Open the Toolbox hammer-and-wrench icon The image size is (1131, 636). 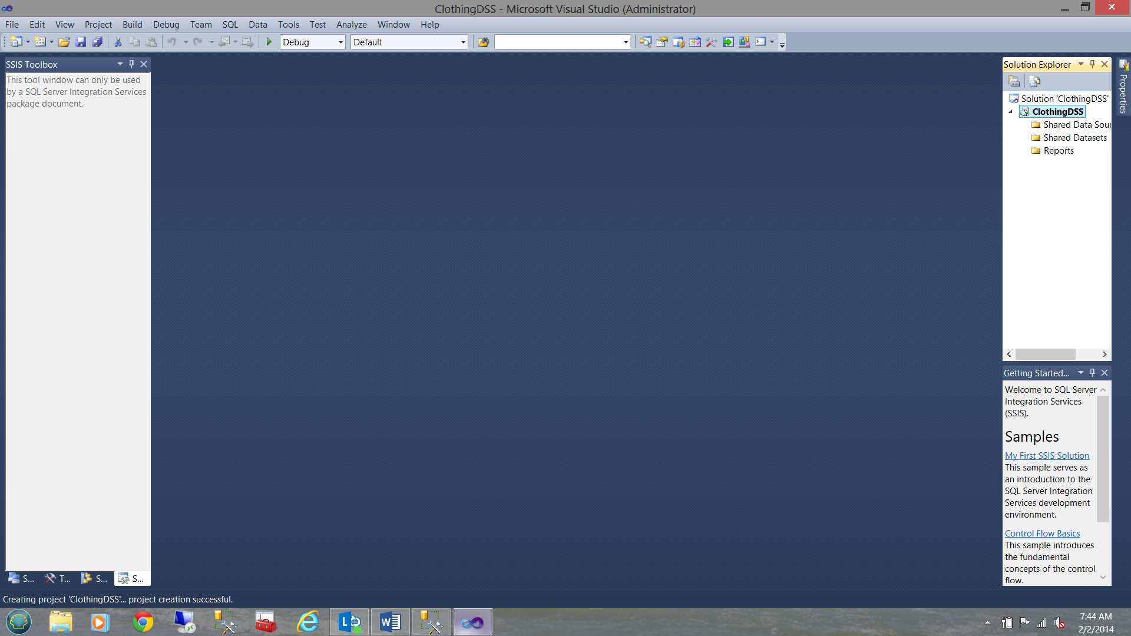pyautogui.click(x=712, y=42)
